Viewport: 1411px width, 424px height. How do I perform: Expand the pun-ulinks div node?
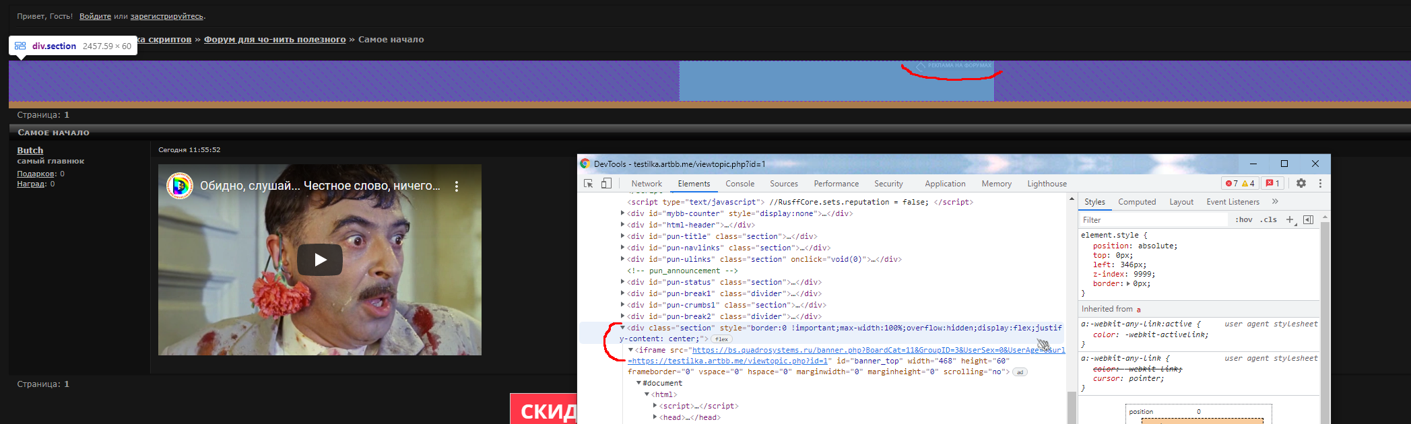click(622, 259)
